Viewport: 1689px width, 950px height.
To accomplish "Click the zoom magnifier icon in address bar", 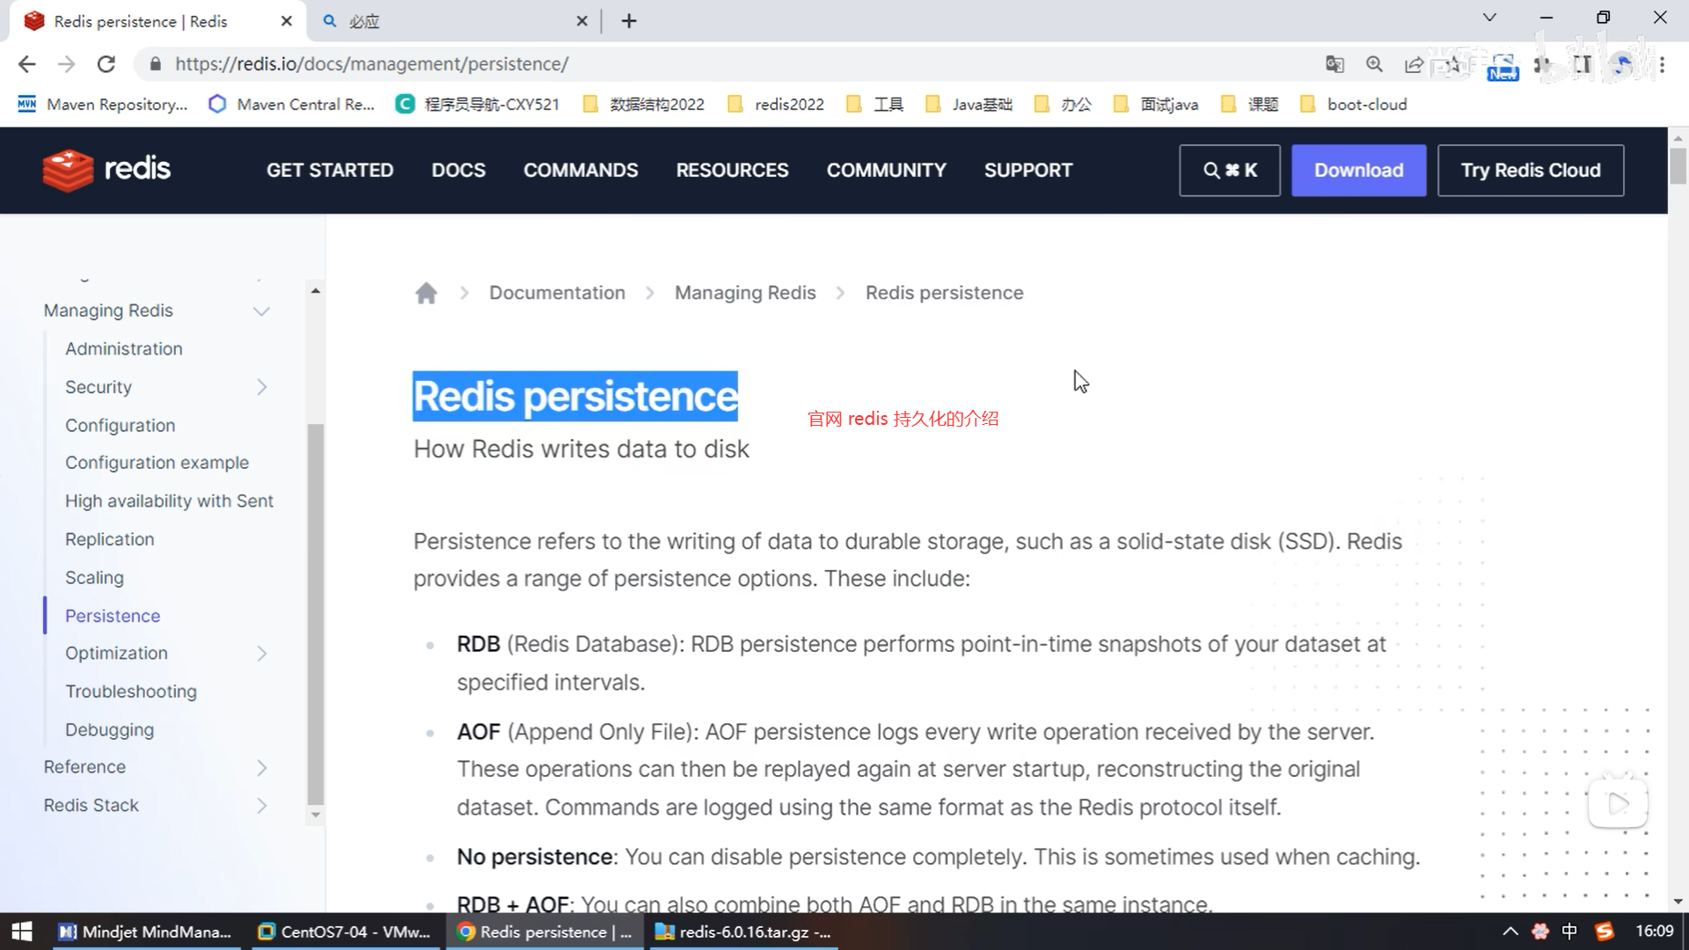I will tap(1374, 64).
